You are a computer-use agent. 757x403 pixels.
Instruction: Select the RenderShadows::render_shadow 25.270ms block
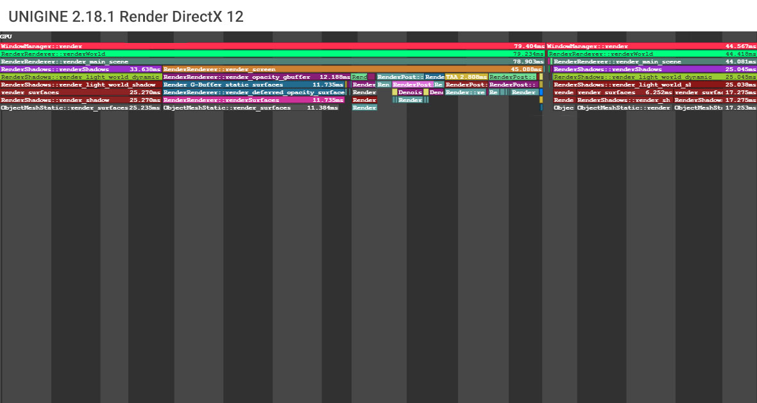coord(81,100)
